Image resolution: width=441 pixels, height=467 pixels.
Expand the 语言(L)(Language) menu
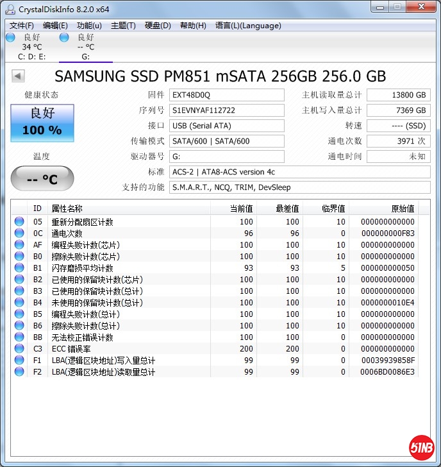point(248,26)
